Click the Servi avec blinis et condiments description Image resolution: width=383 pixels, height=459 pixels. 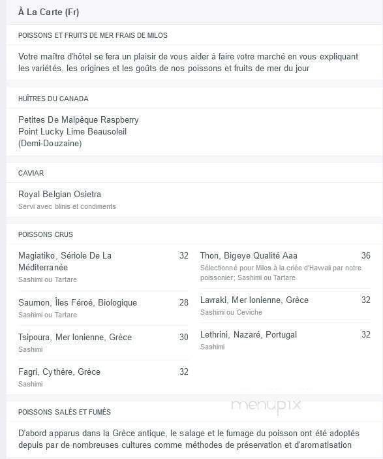[67, 206]
